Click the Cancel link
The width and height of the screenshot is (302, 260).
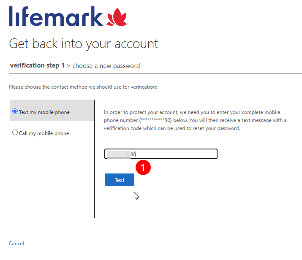pos(16,244)
